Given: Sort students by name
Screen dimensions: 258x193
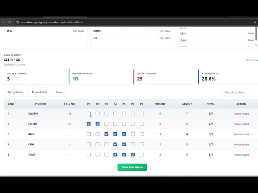Looking at the screenshot, I should [15, 92].
